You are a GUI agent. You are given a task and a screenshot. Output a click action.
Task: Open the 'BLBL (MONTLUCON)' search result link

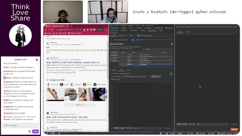(74, 63)
